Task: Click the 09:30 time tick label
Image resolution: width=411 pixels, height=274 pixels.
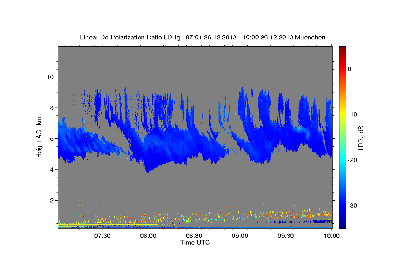Action: tap(286, 236)
